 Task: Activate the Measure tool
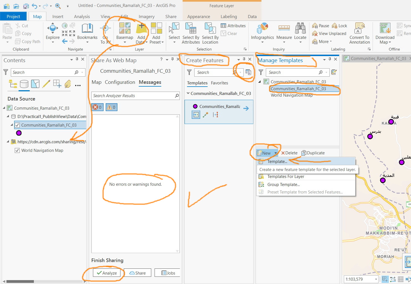(284, 33)
